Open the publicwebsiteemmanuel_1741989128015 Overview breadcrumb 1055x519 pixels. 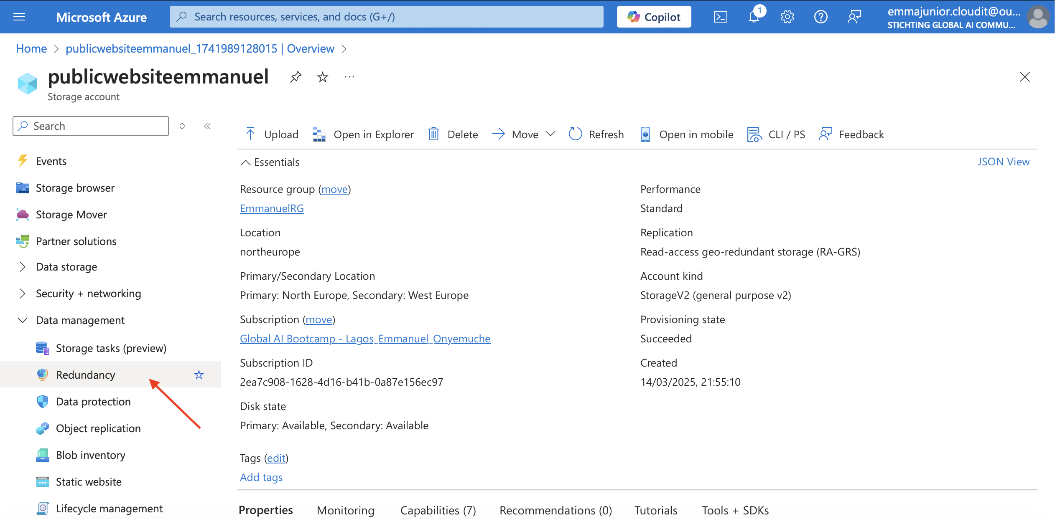coord(200,48)
